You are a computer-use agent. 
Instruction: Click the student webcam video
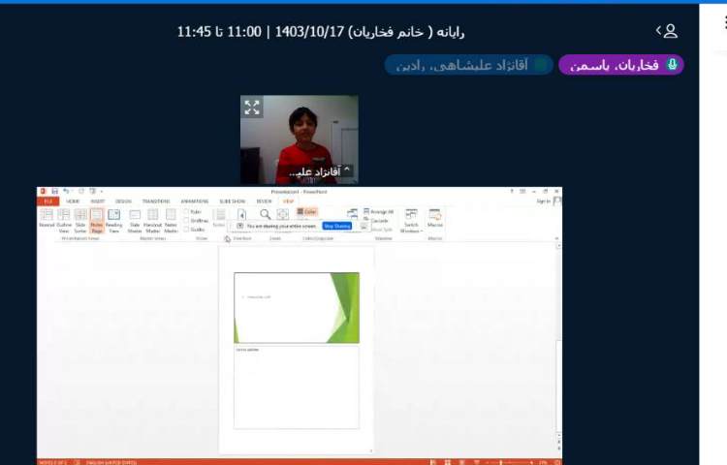(x=300, y=139)
